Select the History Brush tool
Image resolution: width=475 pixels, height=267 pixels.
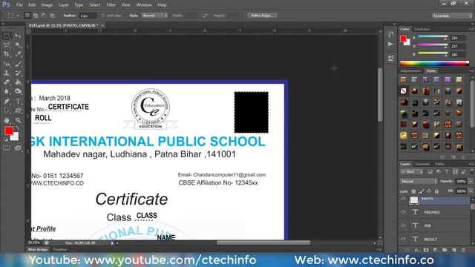click(18, 73)
